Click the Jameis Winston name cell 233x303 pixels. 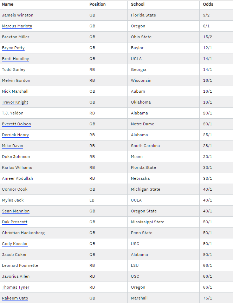(18, 15)
